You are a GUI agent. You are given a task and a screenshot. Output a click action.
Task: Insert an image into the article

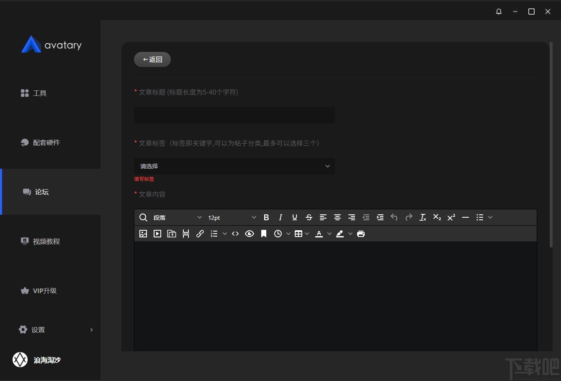coord(143,234)
